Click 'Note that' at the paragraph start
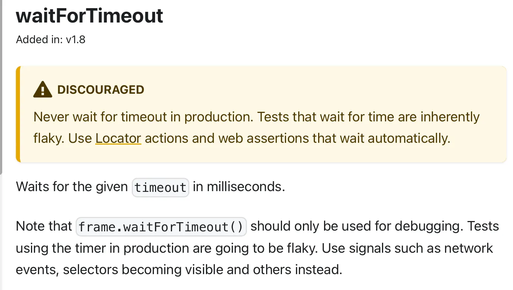Image resolution: width=513 pixels, height=290 pixels. (44, 226)
